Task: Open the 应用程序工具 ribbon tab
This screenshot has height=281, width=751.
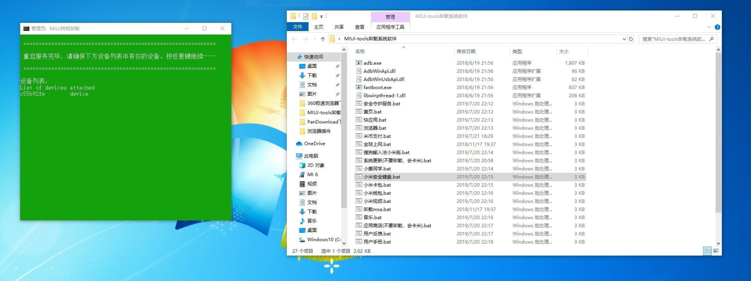Action: click(x=390, y=27)
